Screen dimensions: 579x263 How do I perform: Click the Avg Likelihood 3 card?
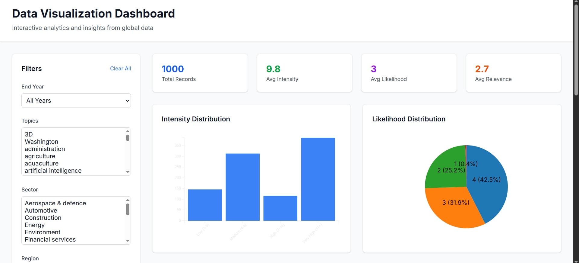[409, 73]
